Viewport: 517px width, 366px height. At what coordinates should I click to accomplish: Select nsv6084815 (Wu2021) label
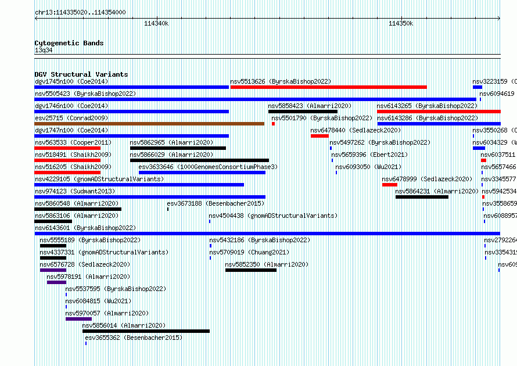point(98,301)
